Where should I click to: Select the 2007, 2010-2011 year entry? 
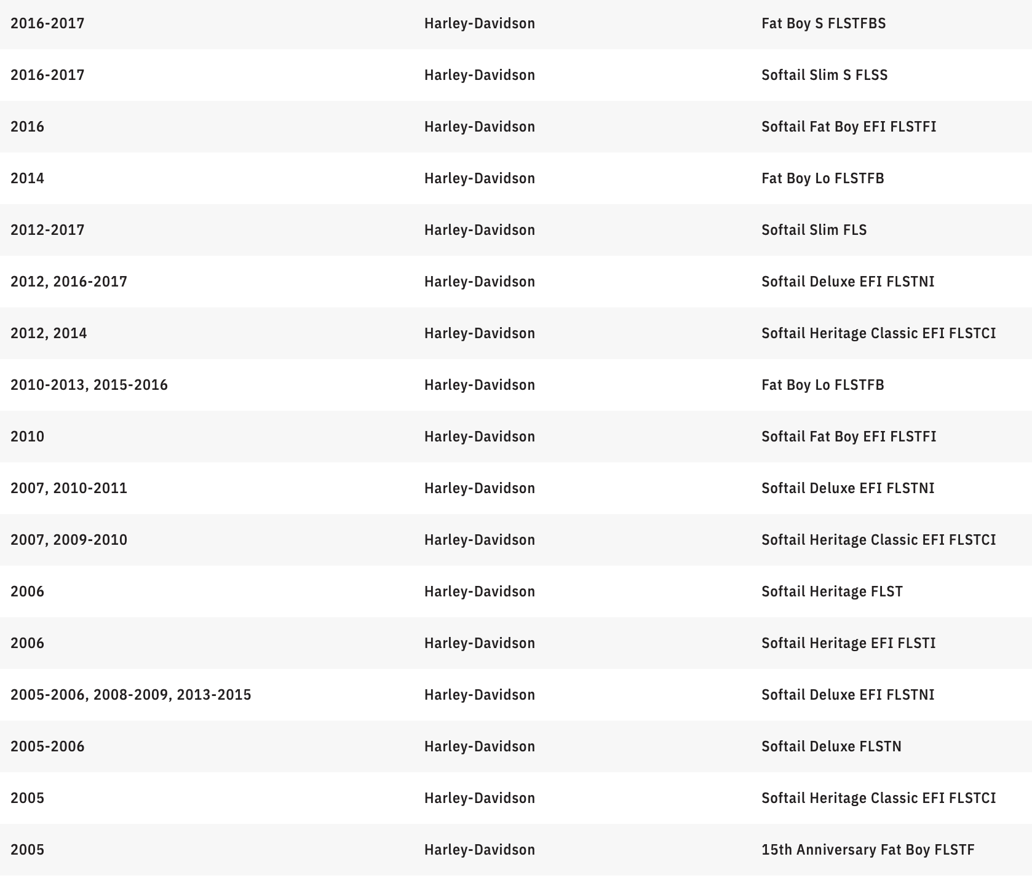(x=69, y=488)
